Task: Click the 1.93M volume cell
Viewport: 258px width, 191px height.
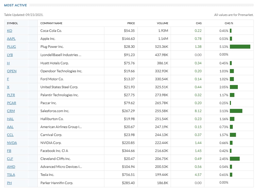Action: [163, 31]
